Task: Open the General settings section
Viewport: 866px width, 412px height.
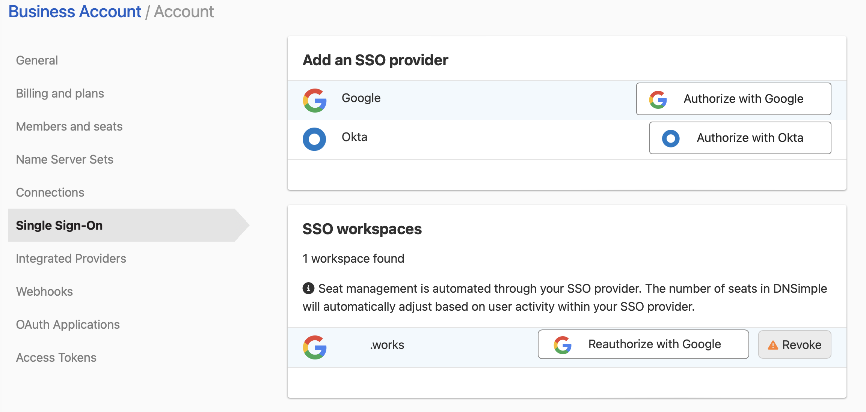Action: point(37,60)
